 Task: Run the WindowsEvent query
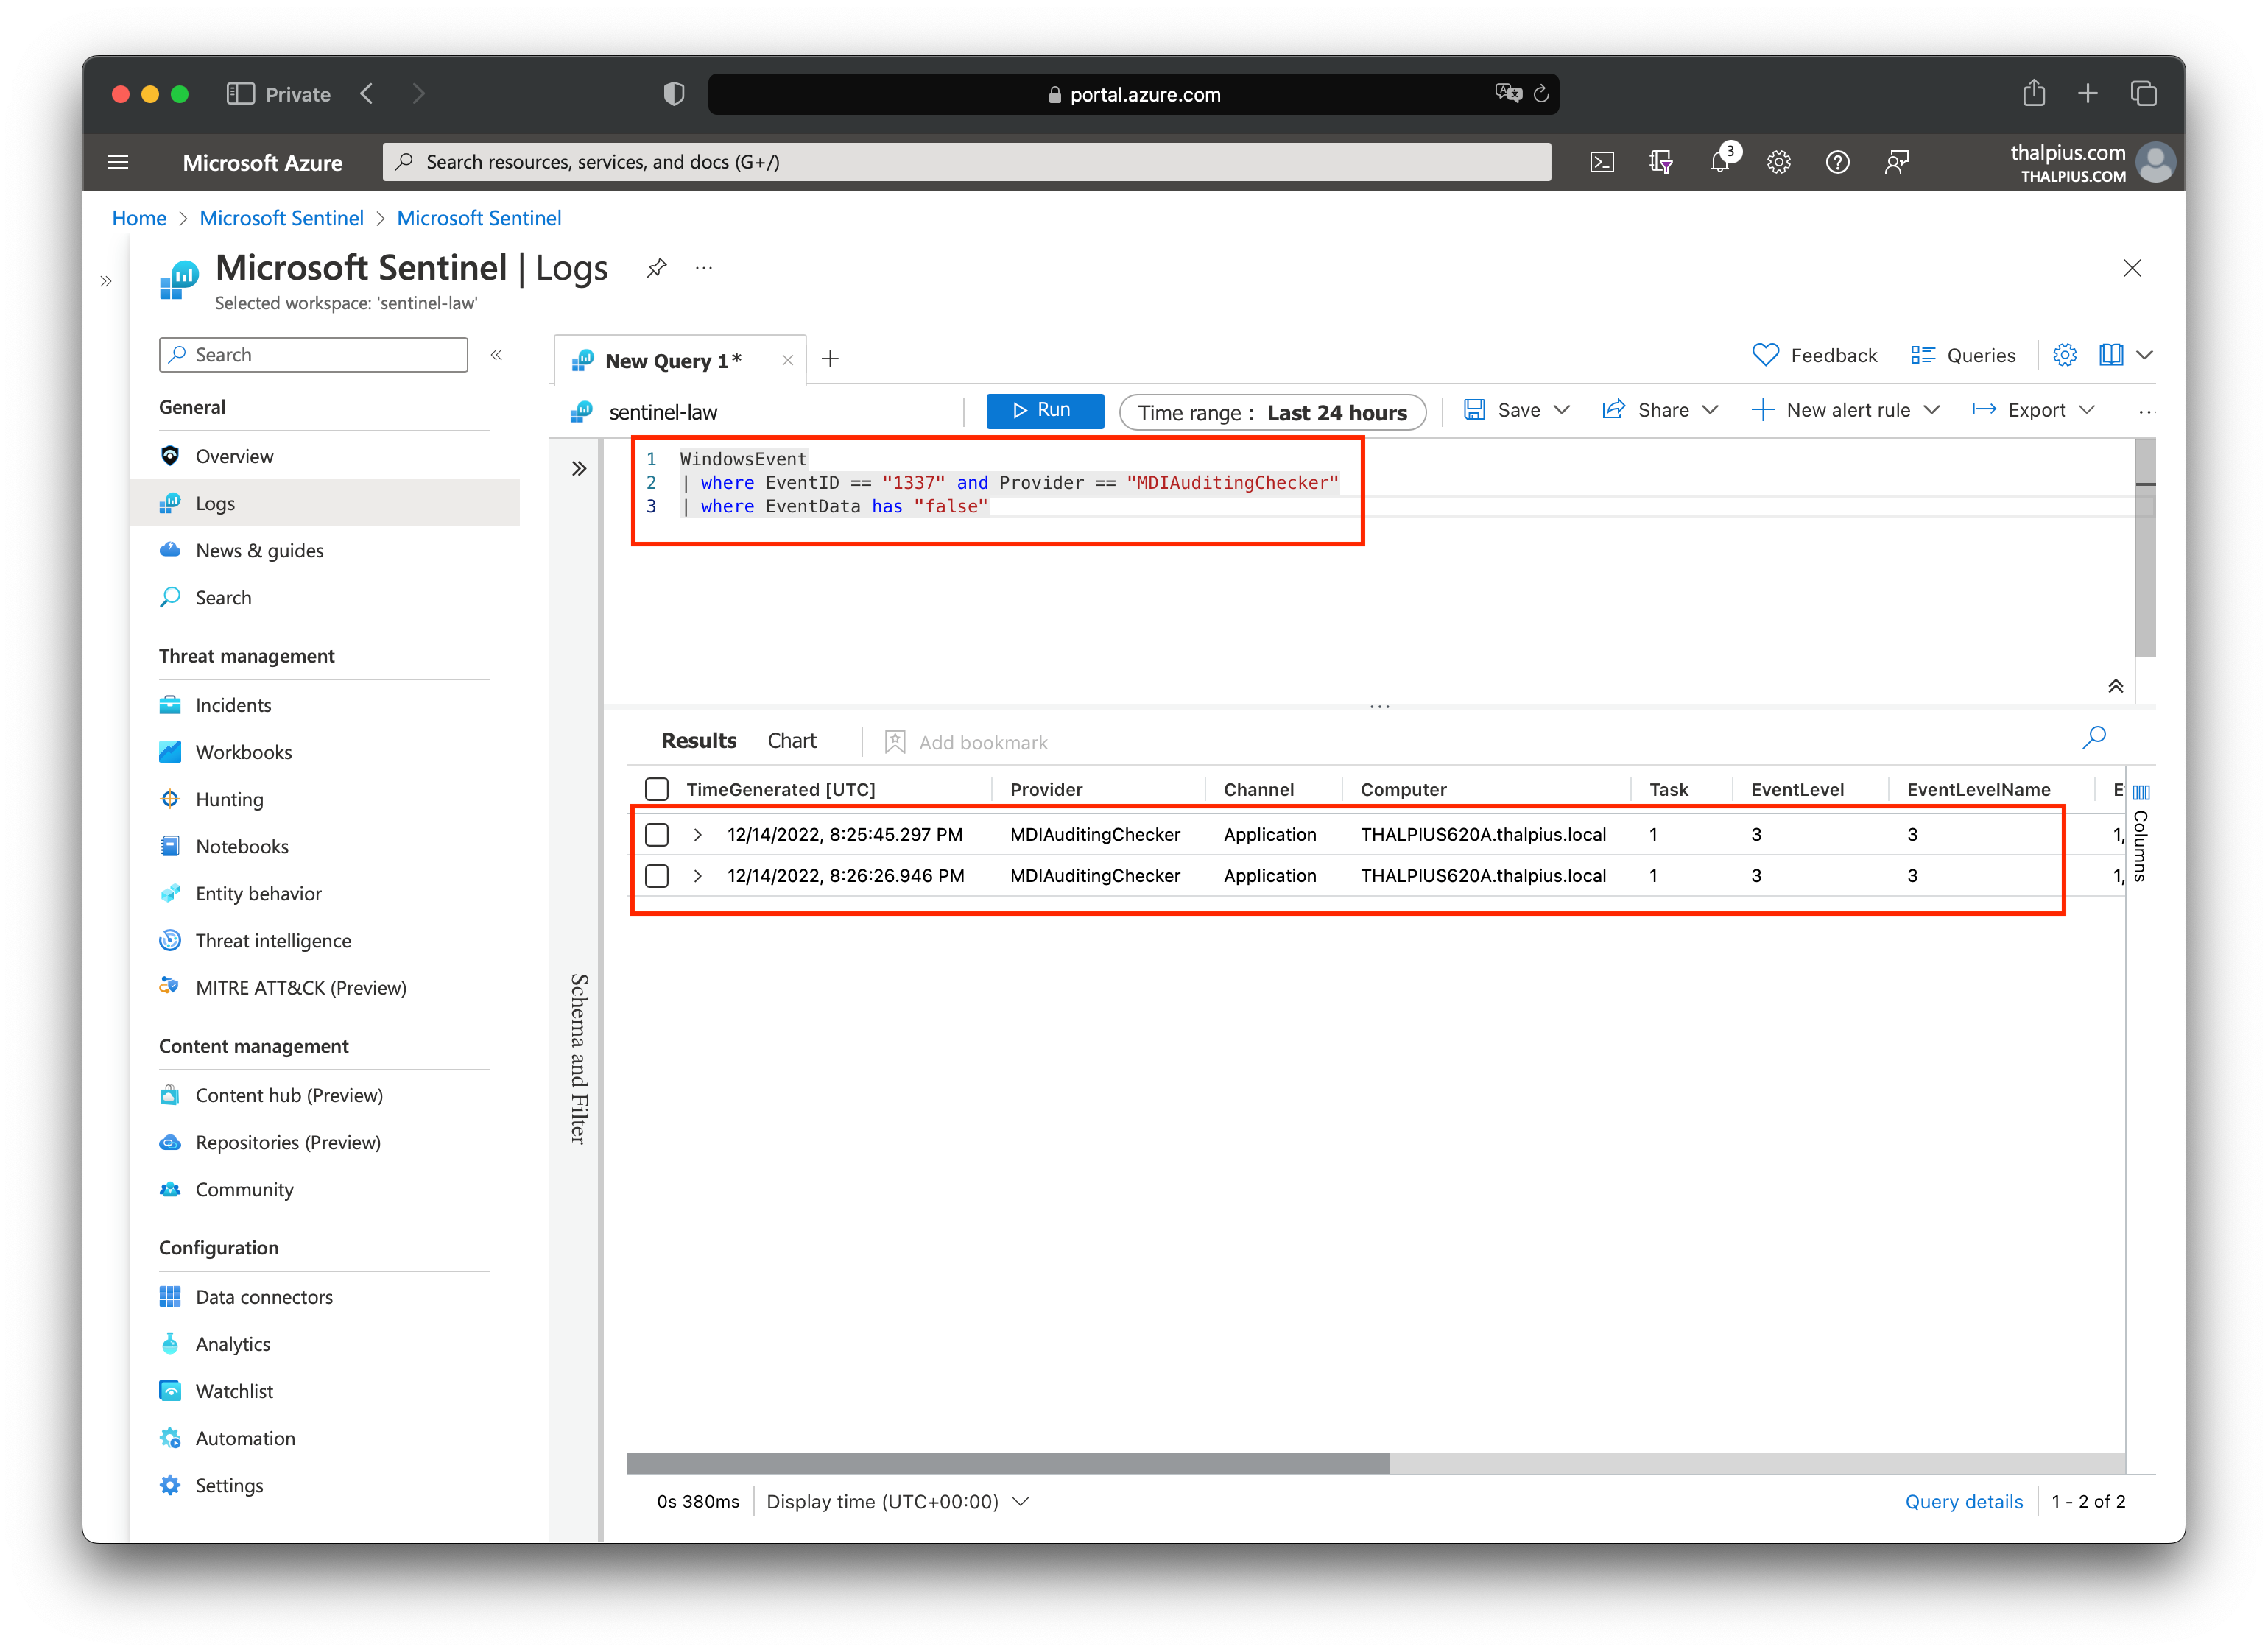1044,410
